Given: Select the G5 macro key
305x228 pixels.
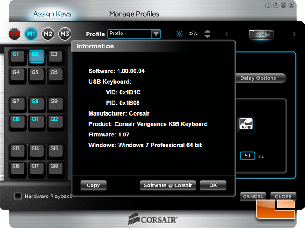Looking at the screenshot, I should pos(37,74).
